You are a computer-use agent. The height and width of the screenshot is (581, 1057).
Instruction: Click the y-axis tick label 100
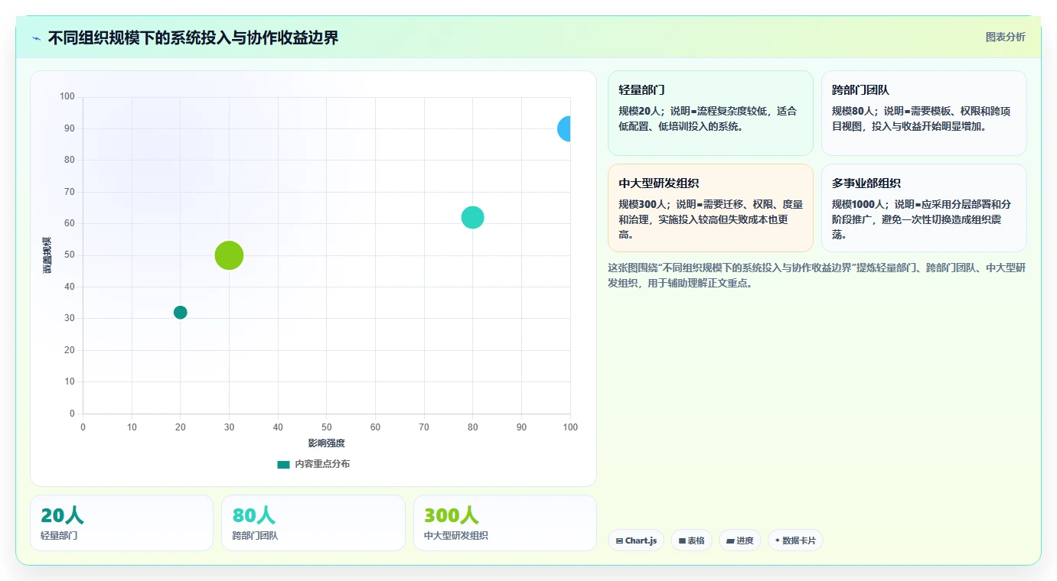point(67,96)
